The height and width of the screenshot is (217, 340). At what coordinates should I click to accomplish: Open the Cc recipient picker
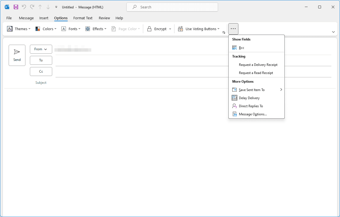tap(41, 71)
